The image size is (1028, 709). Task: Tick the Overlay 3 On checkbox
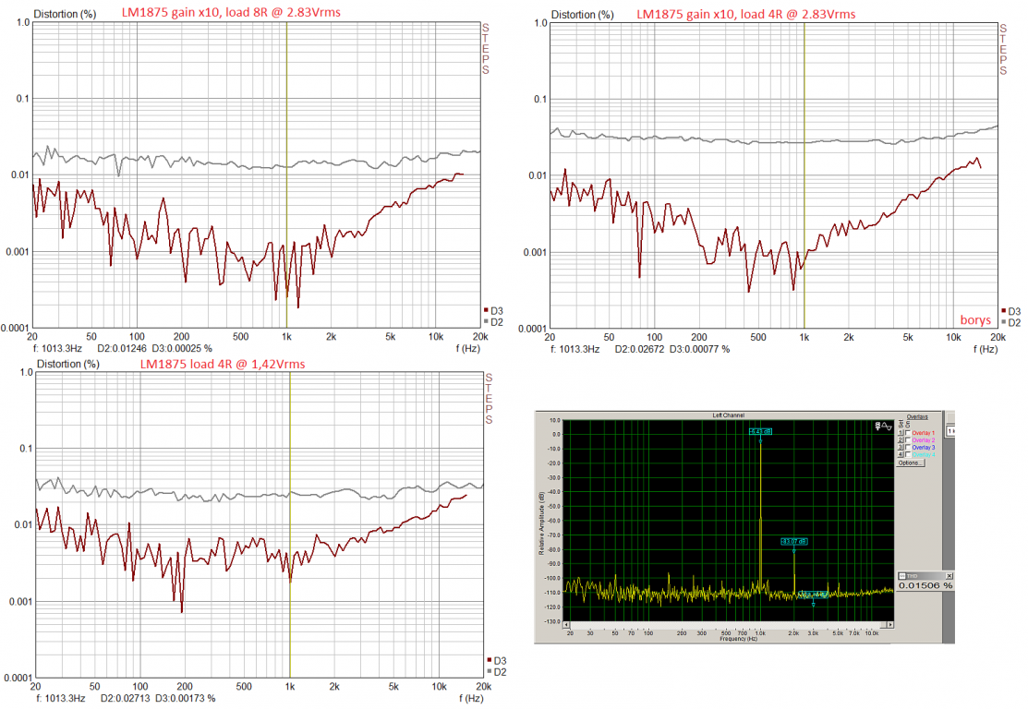click(x=908, y=448)
